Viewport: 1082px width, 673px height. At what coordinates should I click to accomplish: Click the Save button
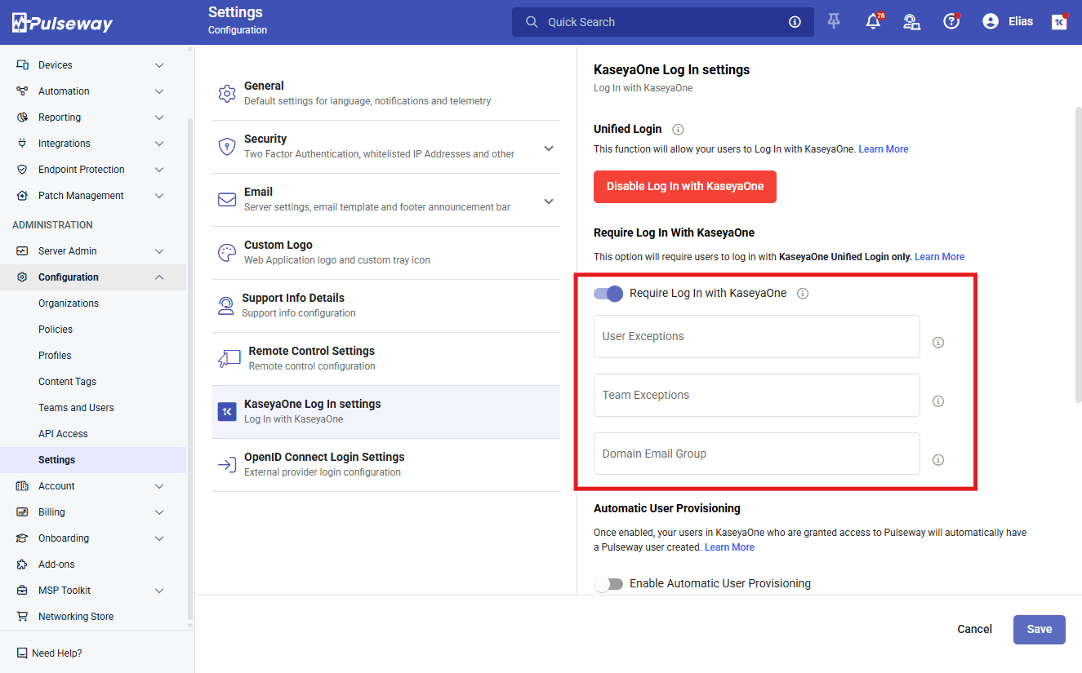coord(1039,629)
